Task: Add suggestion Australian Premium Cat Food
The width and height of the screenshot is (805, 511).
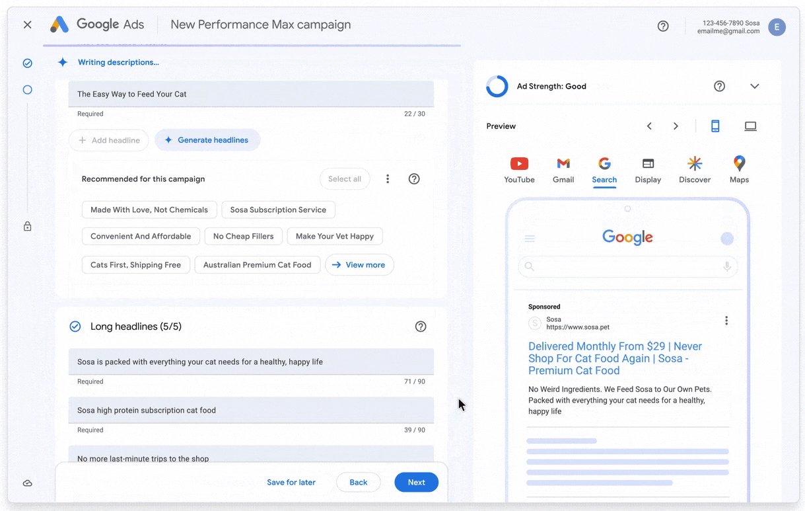Action: click(x=258, y=265)
